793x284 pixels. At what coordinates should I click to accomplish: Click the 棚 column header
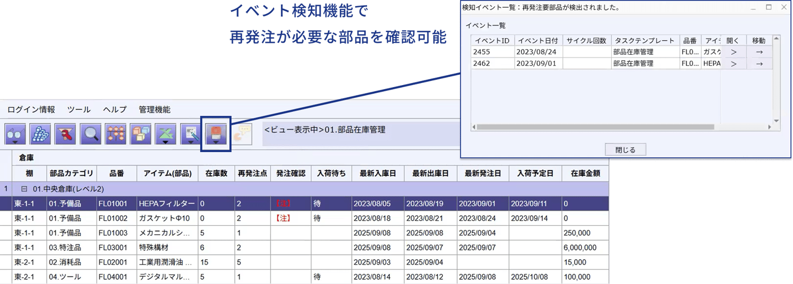[x=29, y=174]
